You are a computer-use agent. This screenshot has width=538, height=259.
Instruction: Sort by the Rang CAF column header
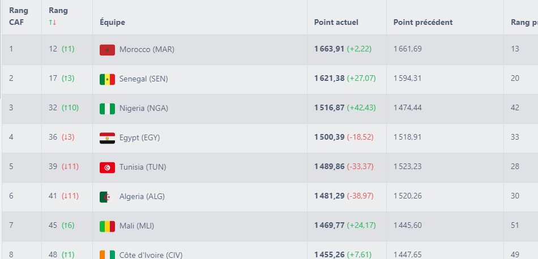pyautogui.click(x=19, y=16)
